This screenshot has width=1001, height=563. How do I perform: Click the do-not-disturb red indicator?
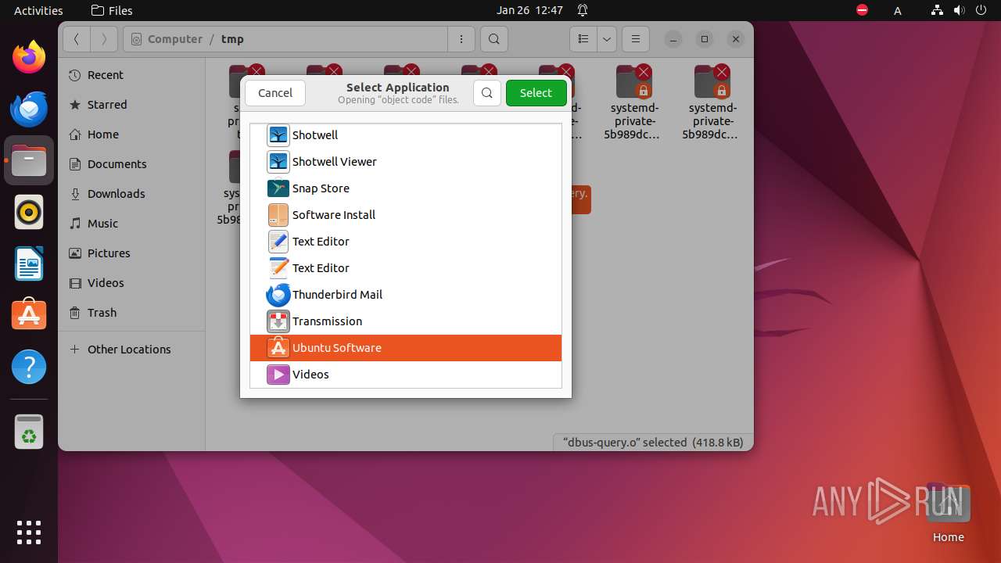tap(862, 10)
